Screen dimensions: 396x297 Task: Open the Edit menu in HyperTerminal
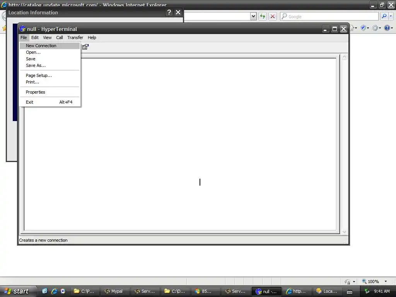tap(35, 38)
